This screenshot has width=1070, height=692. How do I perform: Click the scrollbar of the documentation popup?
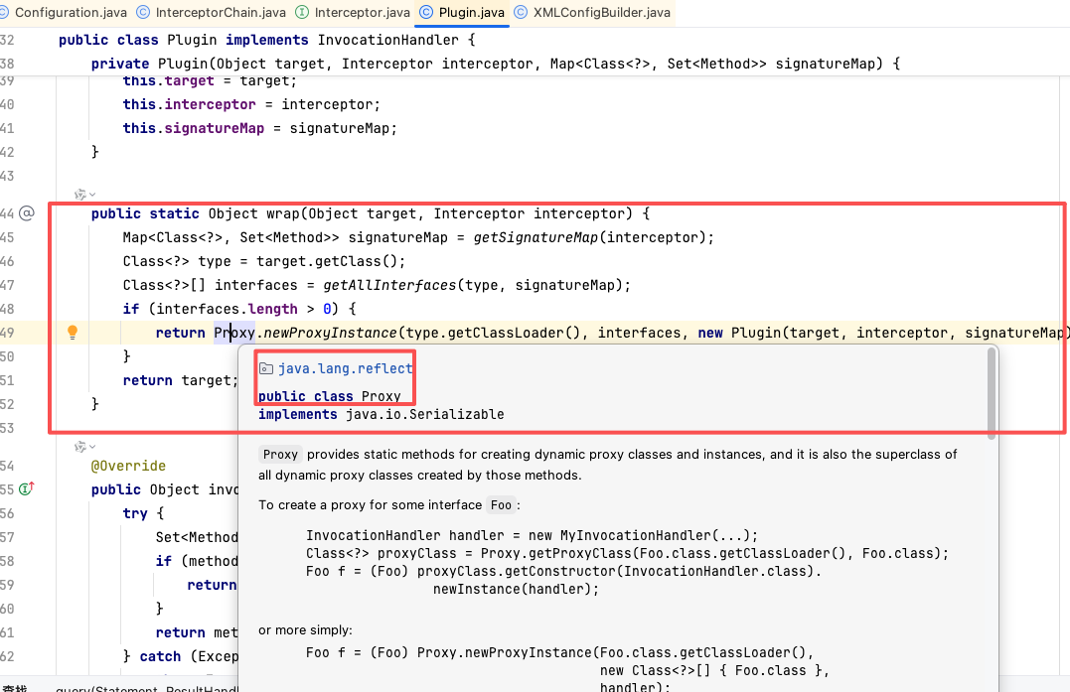click(x=992, y=394)
